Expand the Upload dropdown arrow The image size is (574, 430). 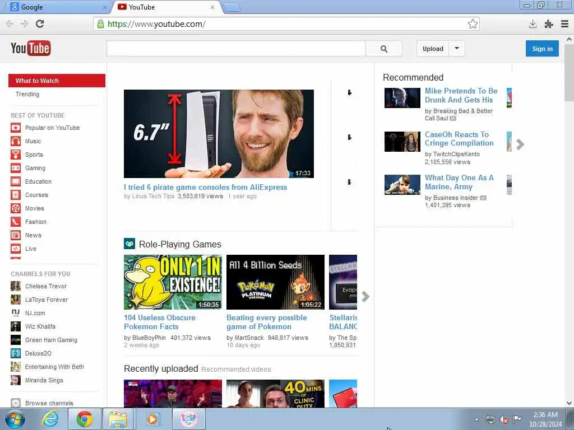(x=457, y=48)
